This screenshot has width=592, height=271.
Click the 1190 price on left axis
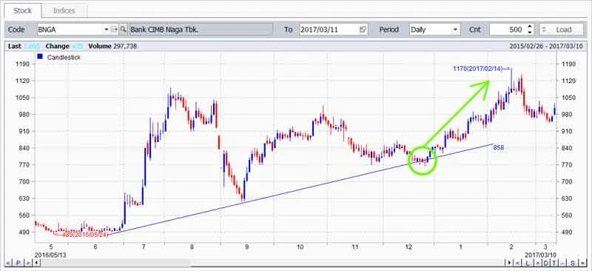tap(22, 64)
